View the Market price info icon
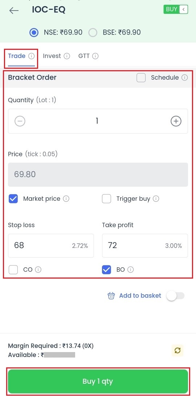Viewport: 196px width, 399px height. [x=66, y=199]
